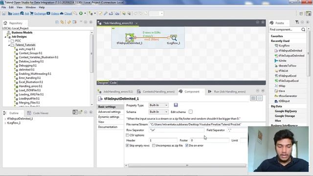Expand tFileInputDelimited_1 in the Outline

5,119
